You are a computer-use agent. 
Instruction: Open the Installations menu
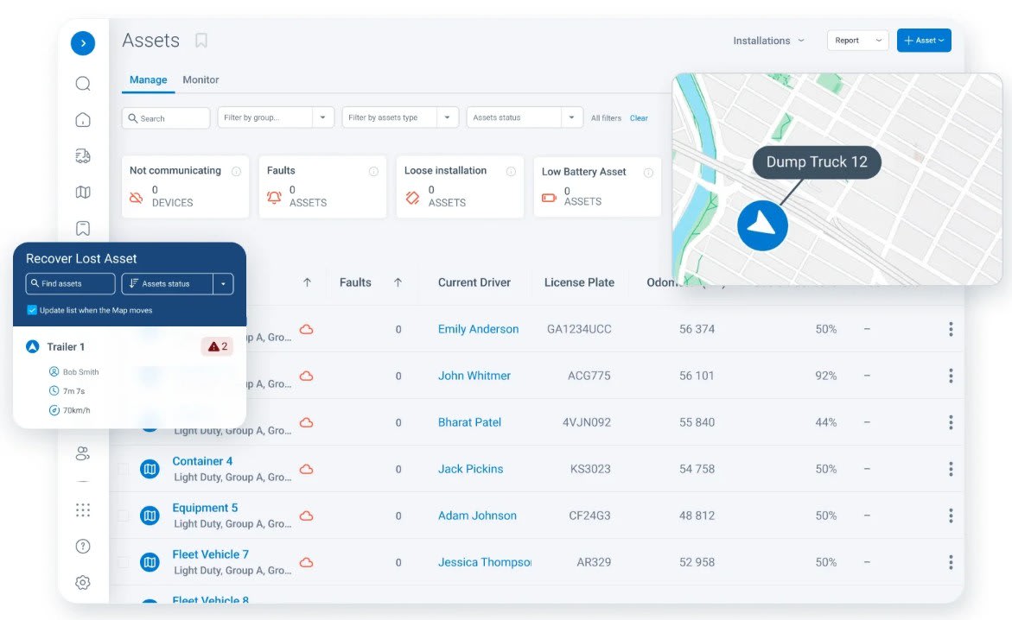point(768,41)
